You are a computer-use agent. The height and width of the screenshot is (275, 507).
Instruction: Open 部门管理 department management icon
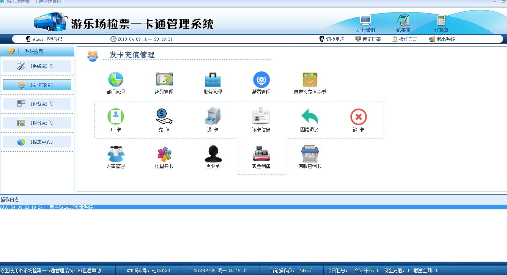coord(116,80)
